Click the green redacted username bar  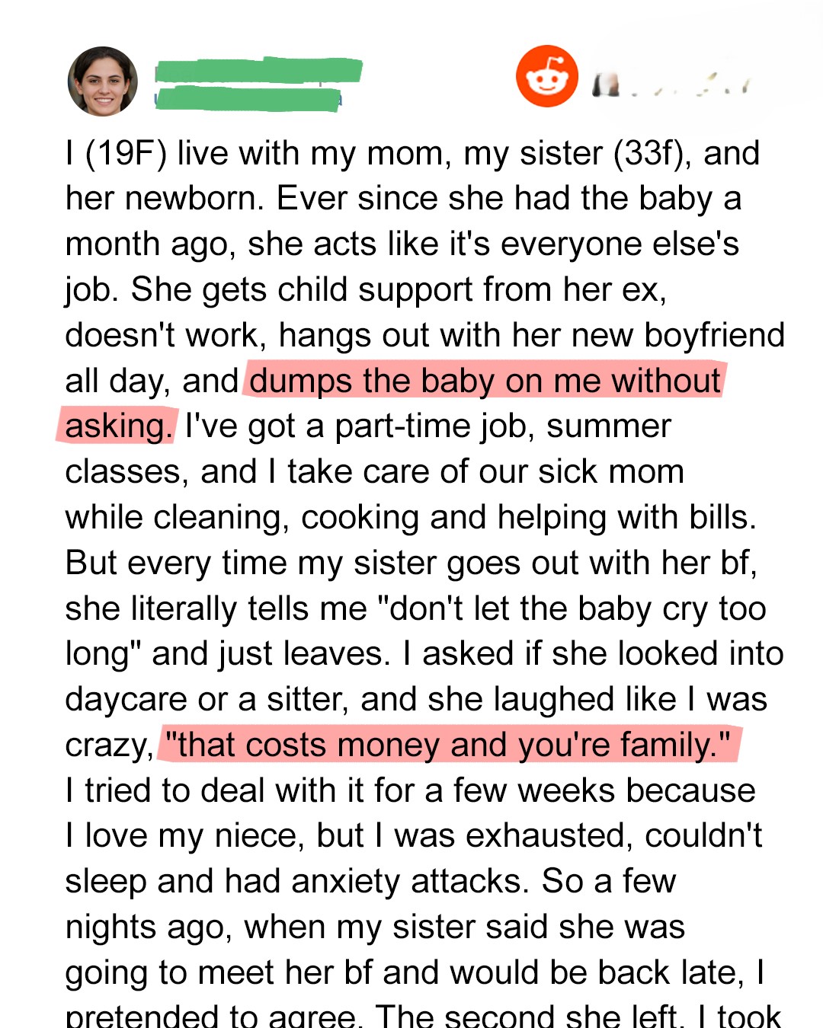click(258, 70)
